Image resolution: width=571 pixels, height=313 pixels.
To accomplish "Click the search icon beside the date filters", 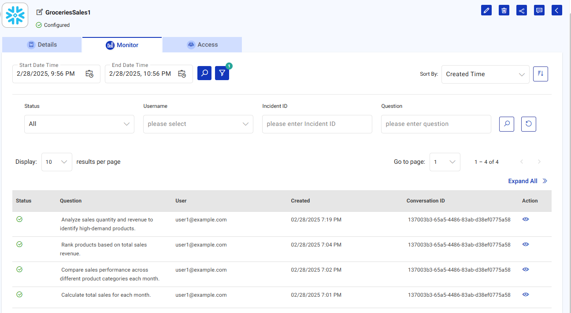I will (x=204, y=73).
